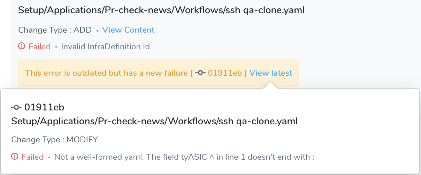This screenshot has height=175, width=421.
Task: Select commit hash 01911eb in the yellow banner
Action: [225, 73]
